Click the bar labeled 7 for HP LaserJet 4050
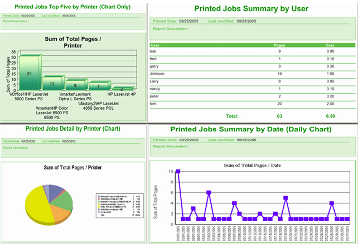Viewport: 358px width, 244px height. (98, 86)
